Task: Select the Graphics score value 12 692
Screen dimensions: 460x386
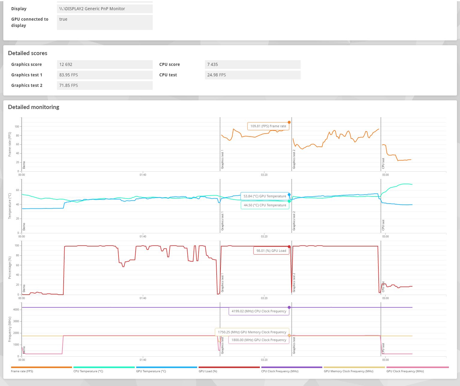Action: click(x=105, y=64)
